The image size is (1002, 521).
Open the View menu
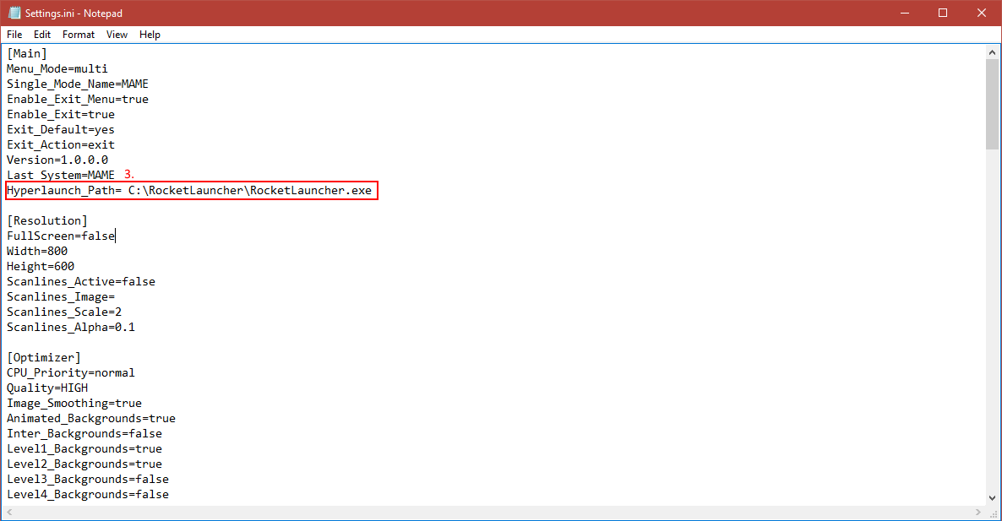click(117, 35)
